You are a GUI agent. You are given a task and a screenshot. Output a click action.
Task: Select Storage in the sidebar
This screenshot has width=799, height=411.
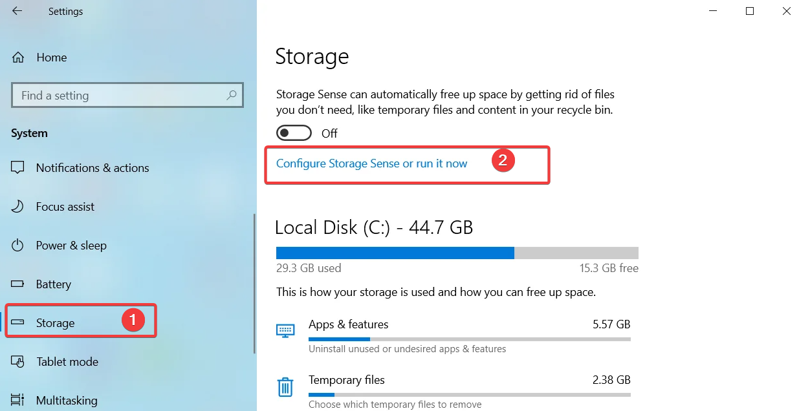[81, 322]
